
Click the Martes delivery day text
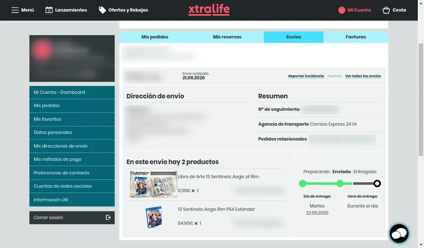point(317,206)
